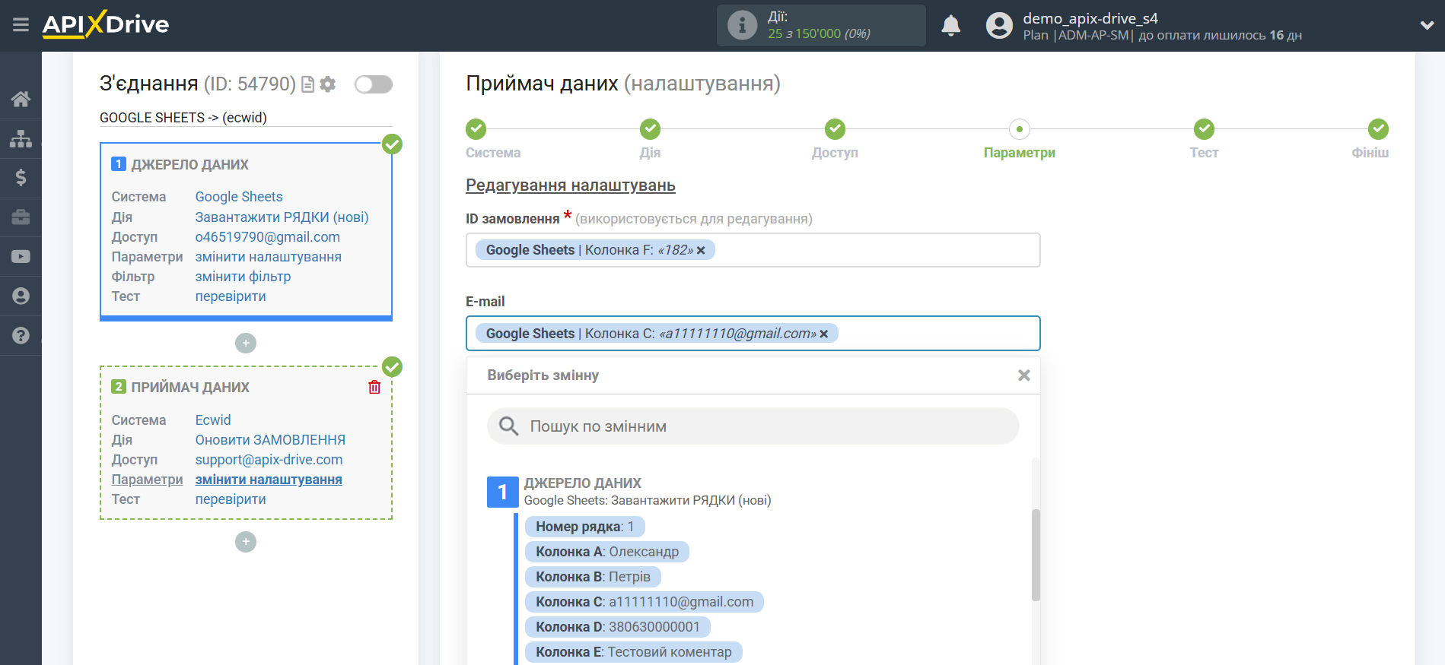1445x665 pixels.
Task: Go to the Тест step
Action: coord(1204,129)
